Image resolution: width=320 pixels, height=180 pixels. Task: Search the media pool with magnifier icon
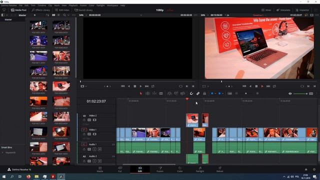[64, 15]
